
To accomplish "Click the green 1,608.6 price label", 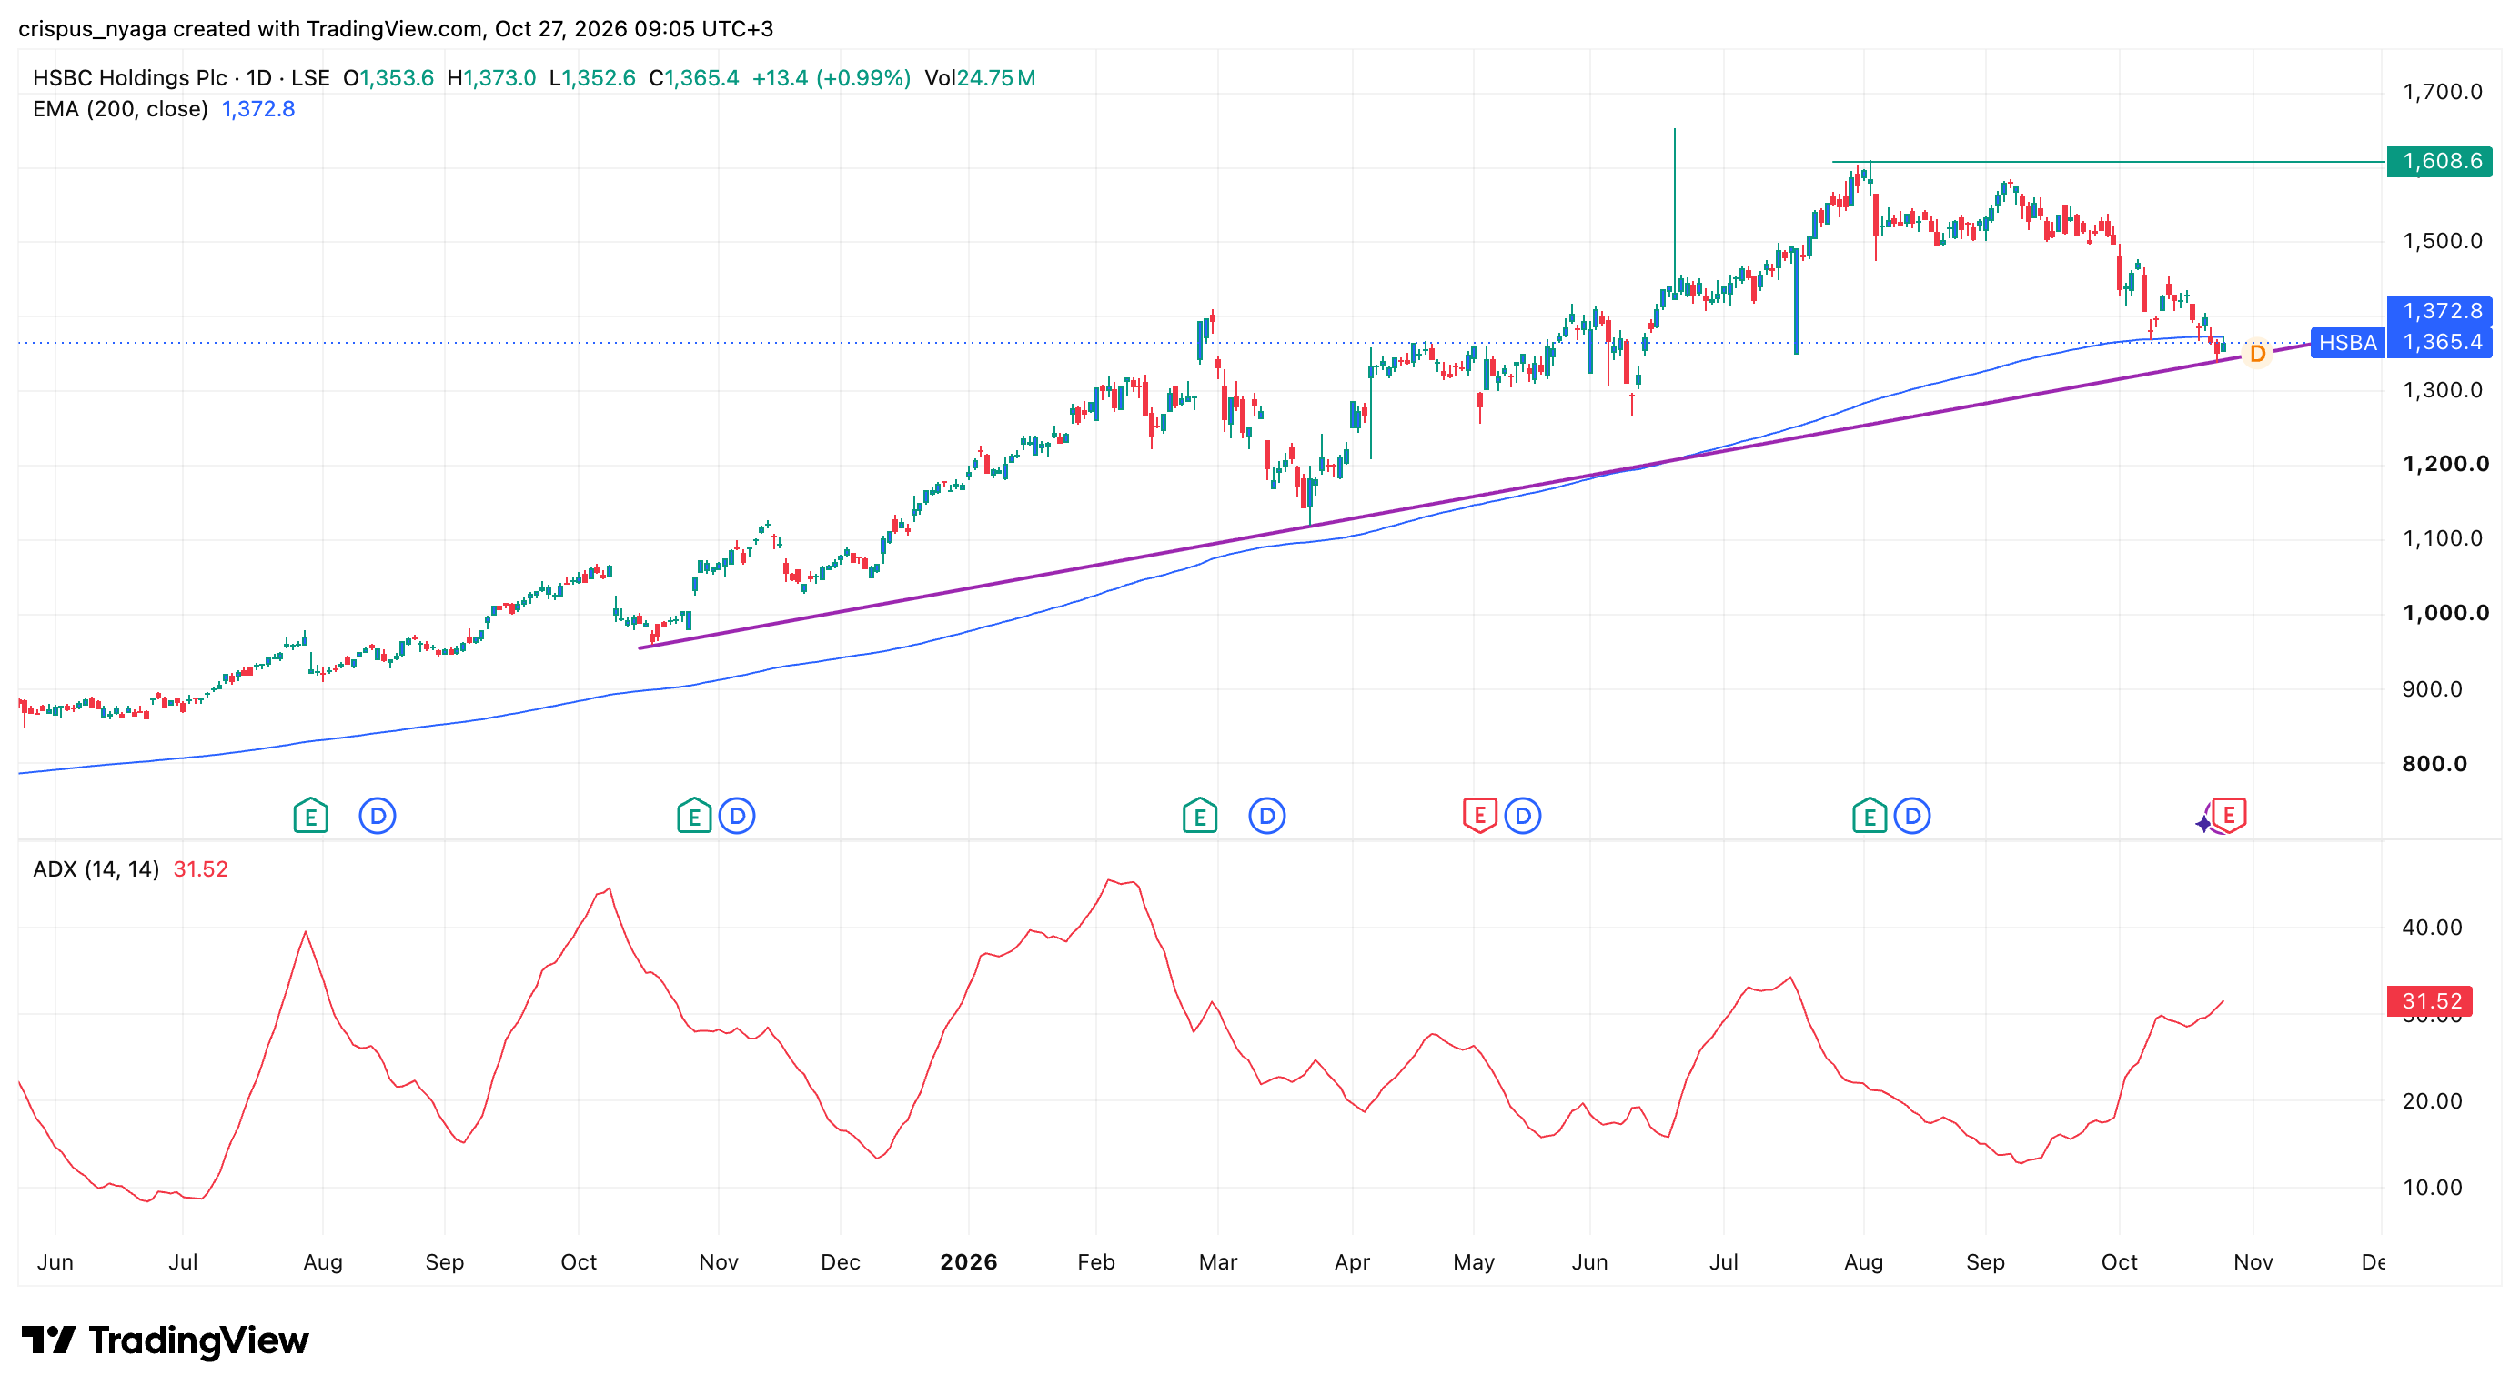I will [x=2440, y=161].
